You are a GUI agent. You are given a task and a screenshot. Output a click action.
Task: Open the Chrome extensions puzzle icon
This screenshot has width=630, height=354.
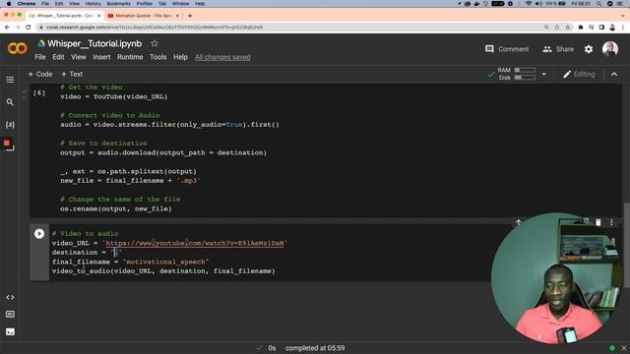[580, 28]
